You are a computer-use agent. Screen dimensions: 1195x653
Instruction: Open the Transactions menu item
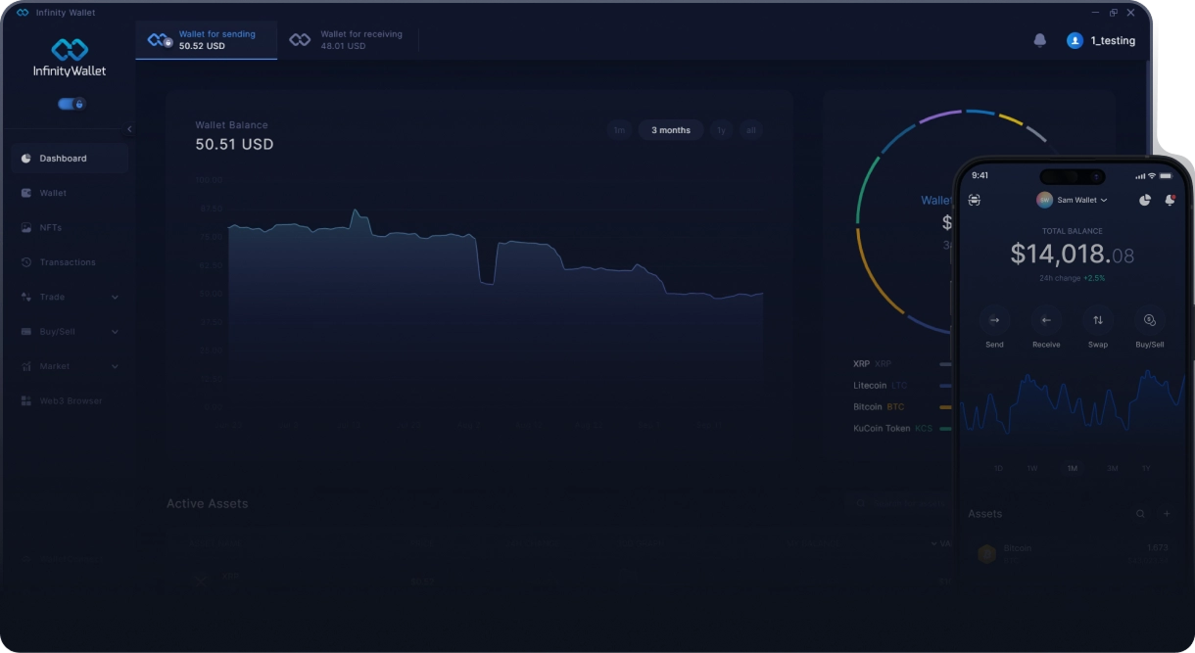pos(70,262)
